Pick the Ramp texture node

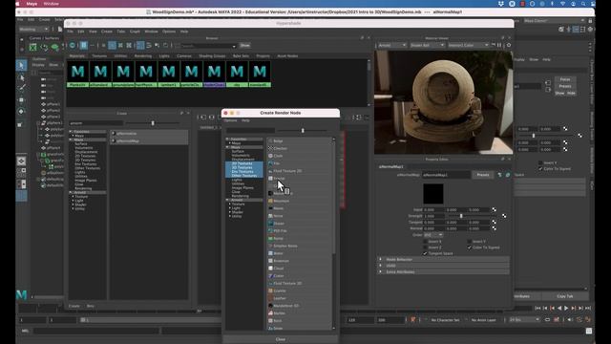[299, 238]
